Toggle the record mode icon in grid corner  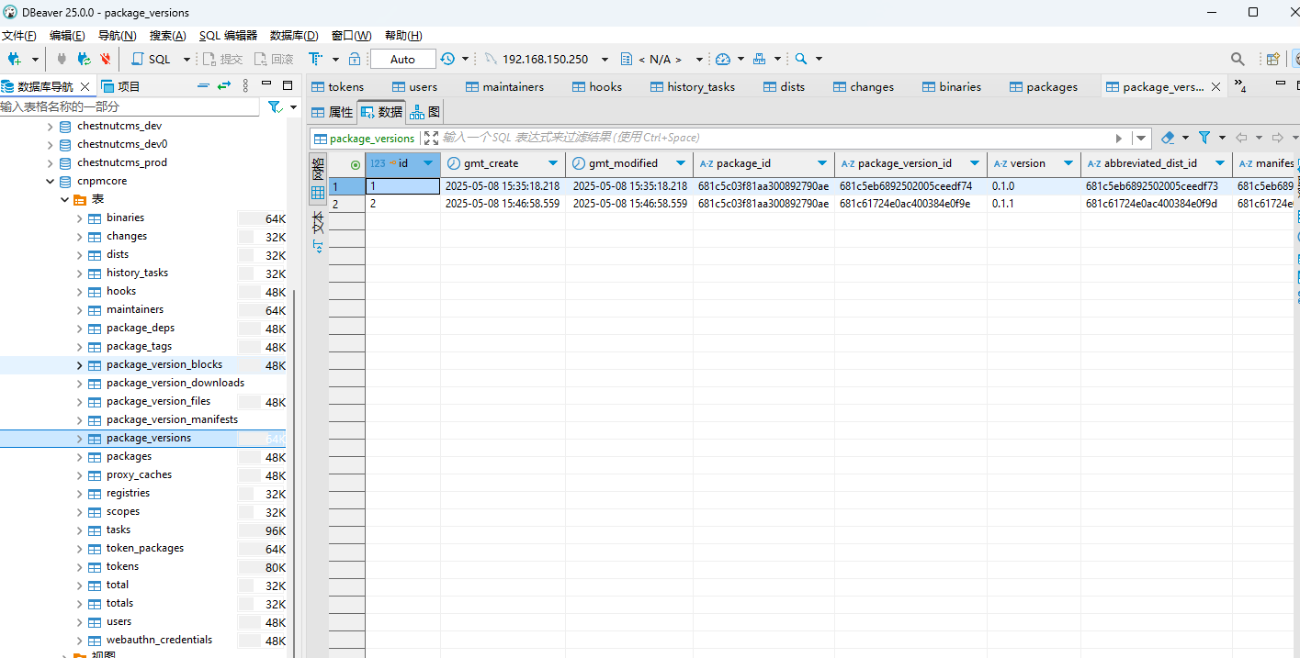point(355,163)
